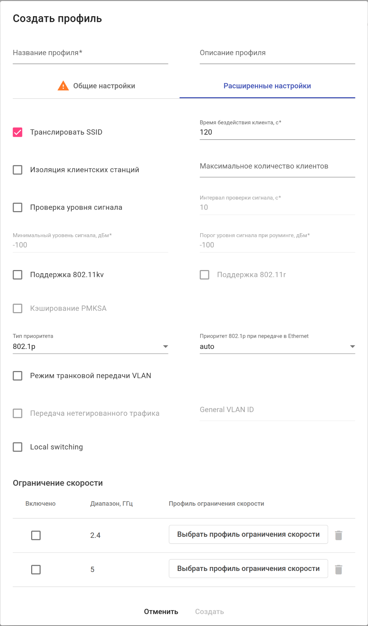Click the trash icon for the 2.4 GHz row
This screenshot has width=368, height=626.
click(338, 535)
